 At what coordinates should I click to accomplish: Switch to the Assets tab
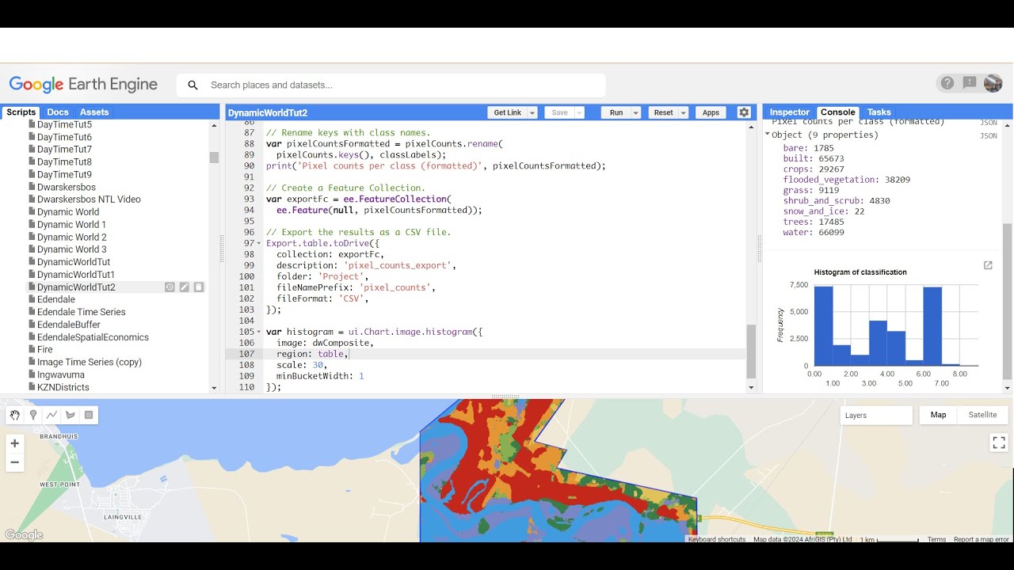94,112
